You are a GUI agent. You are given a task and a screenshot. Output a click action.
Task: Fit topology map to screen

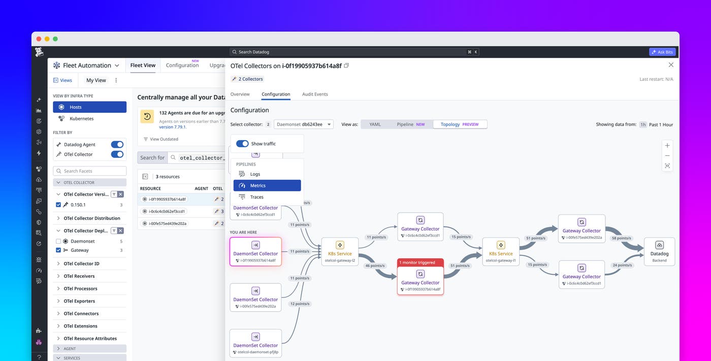click(x=667, y=166)
